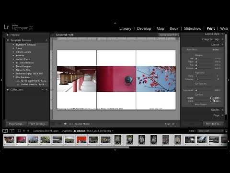Hide the top module panel with the top arrow

click(x=115, y=23)
